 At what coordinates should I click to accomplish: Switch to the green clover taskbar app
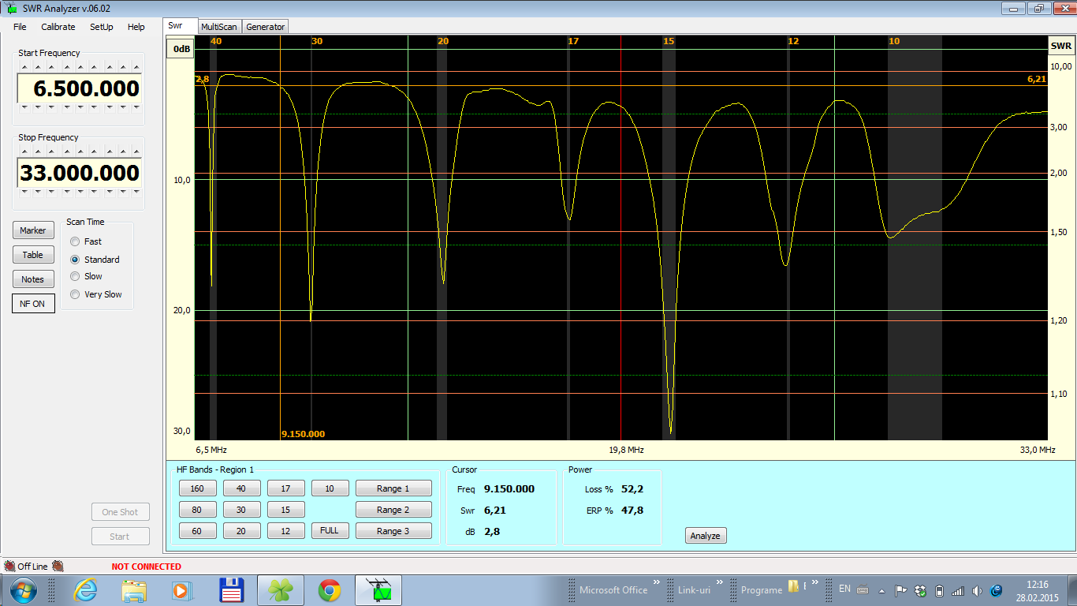pos(280,590)
